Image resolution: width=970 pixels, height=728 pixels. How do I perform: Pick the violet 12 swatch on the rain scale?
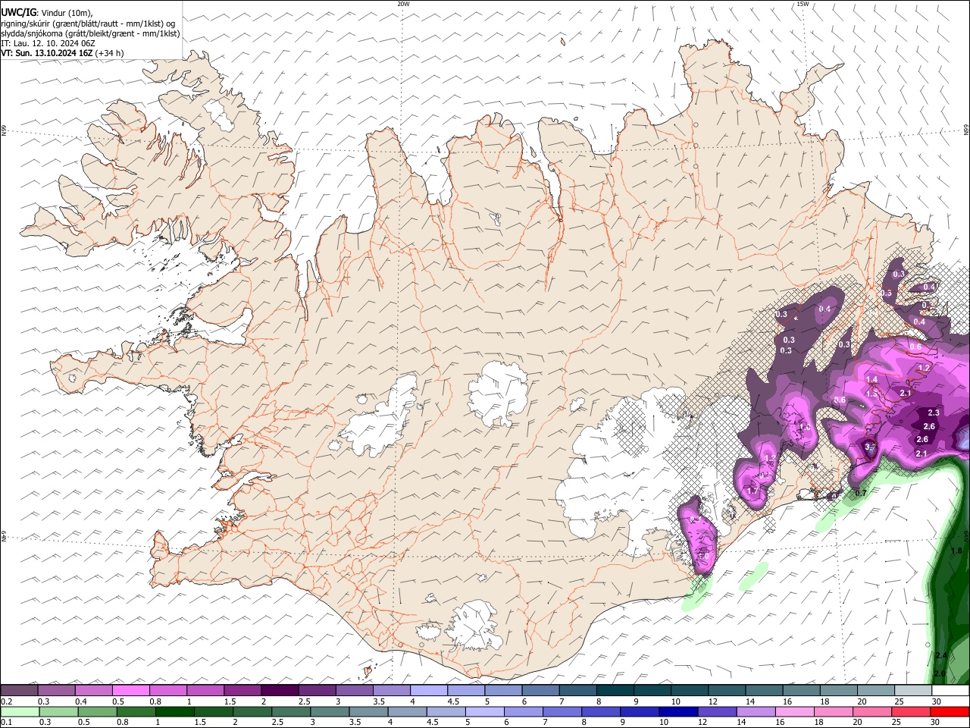[x=717, y=711]
